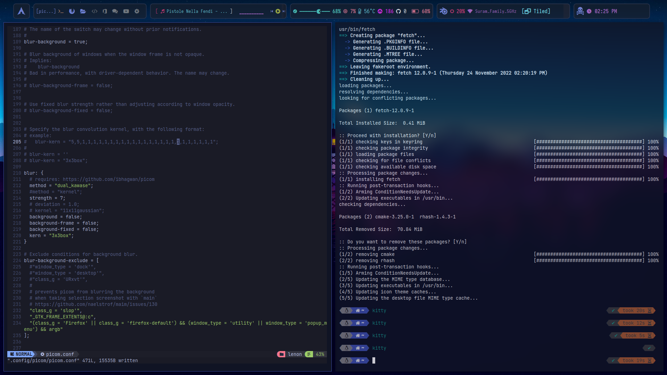Open the YouTube video icon
Image resolution: width=667 pixels, height=375 pixels.
click(126, 11)
